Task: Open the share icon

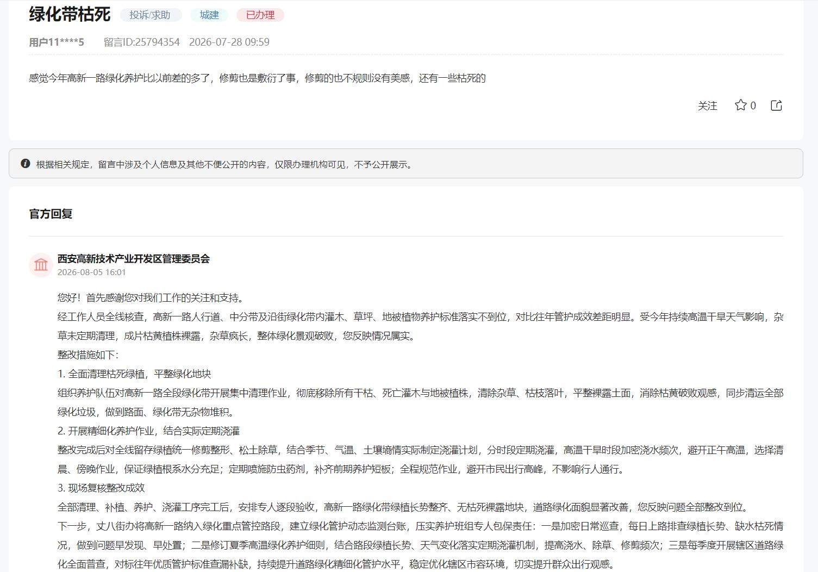Action: pos(776,105)
